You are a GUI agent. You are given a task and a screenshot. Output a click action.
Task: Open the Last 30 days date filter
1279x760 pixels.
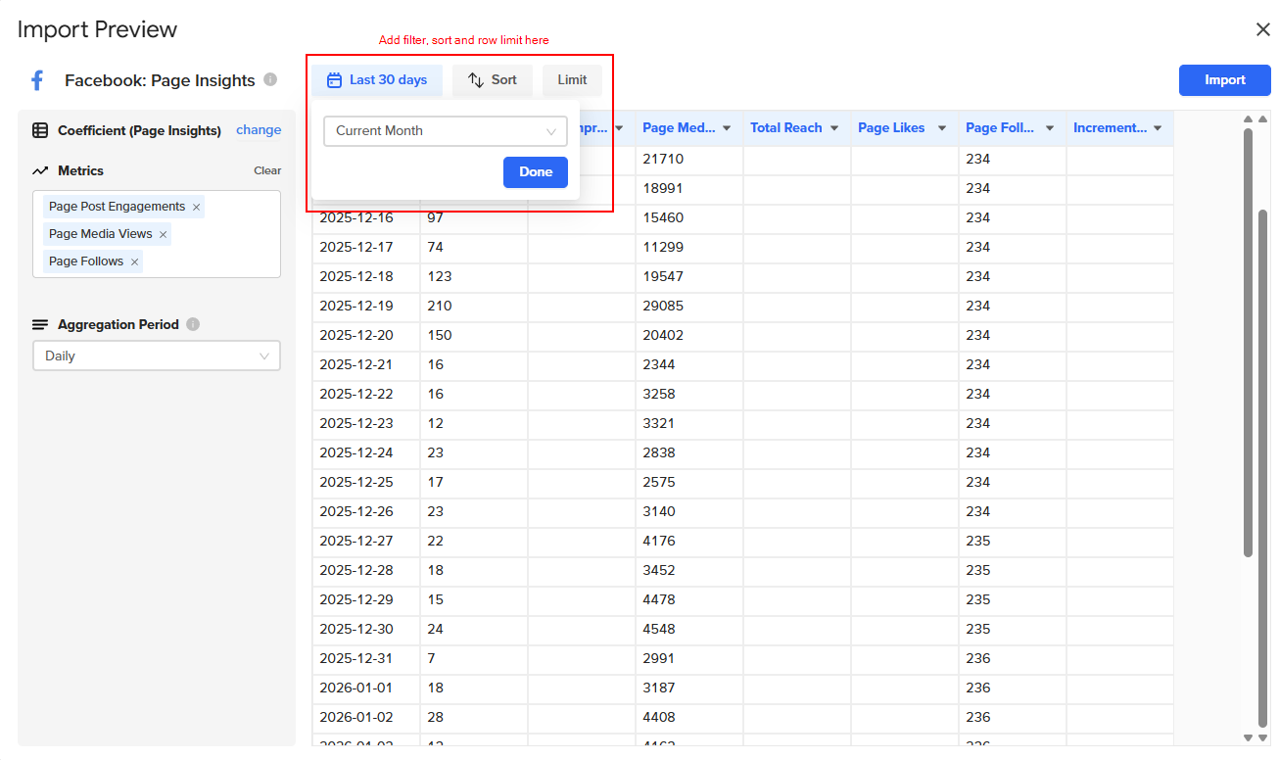point(377,80)
